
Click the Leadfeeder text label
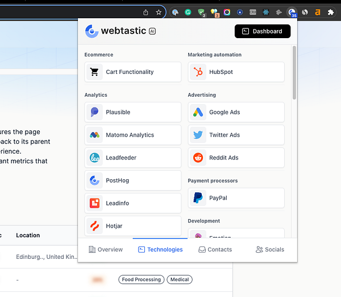121,158
